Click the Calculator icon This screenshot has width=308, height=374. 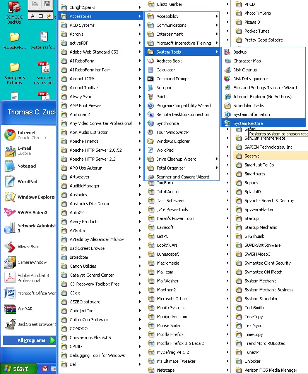[x=150, y=70]
